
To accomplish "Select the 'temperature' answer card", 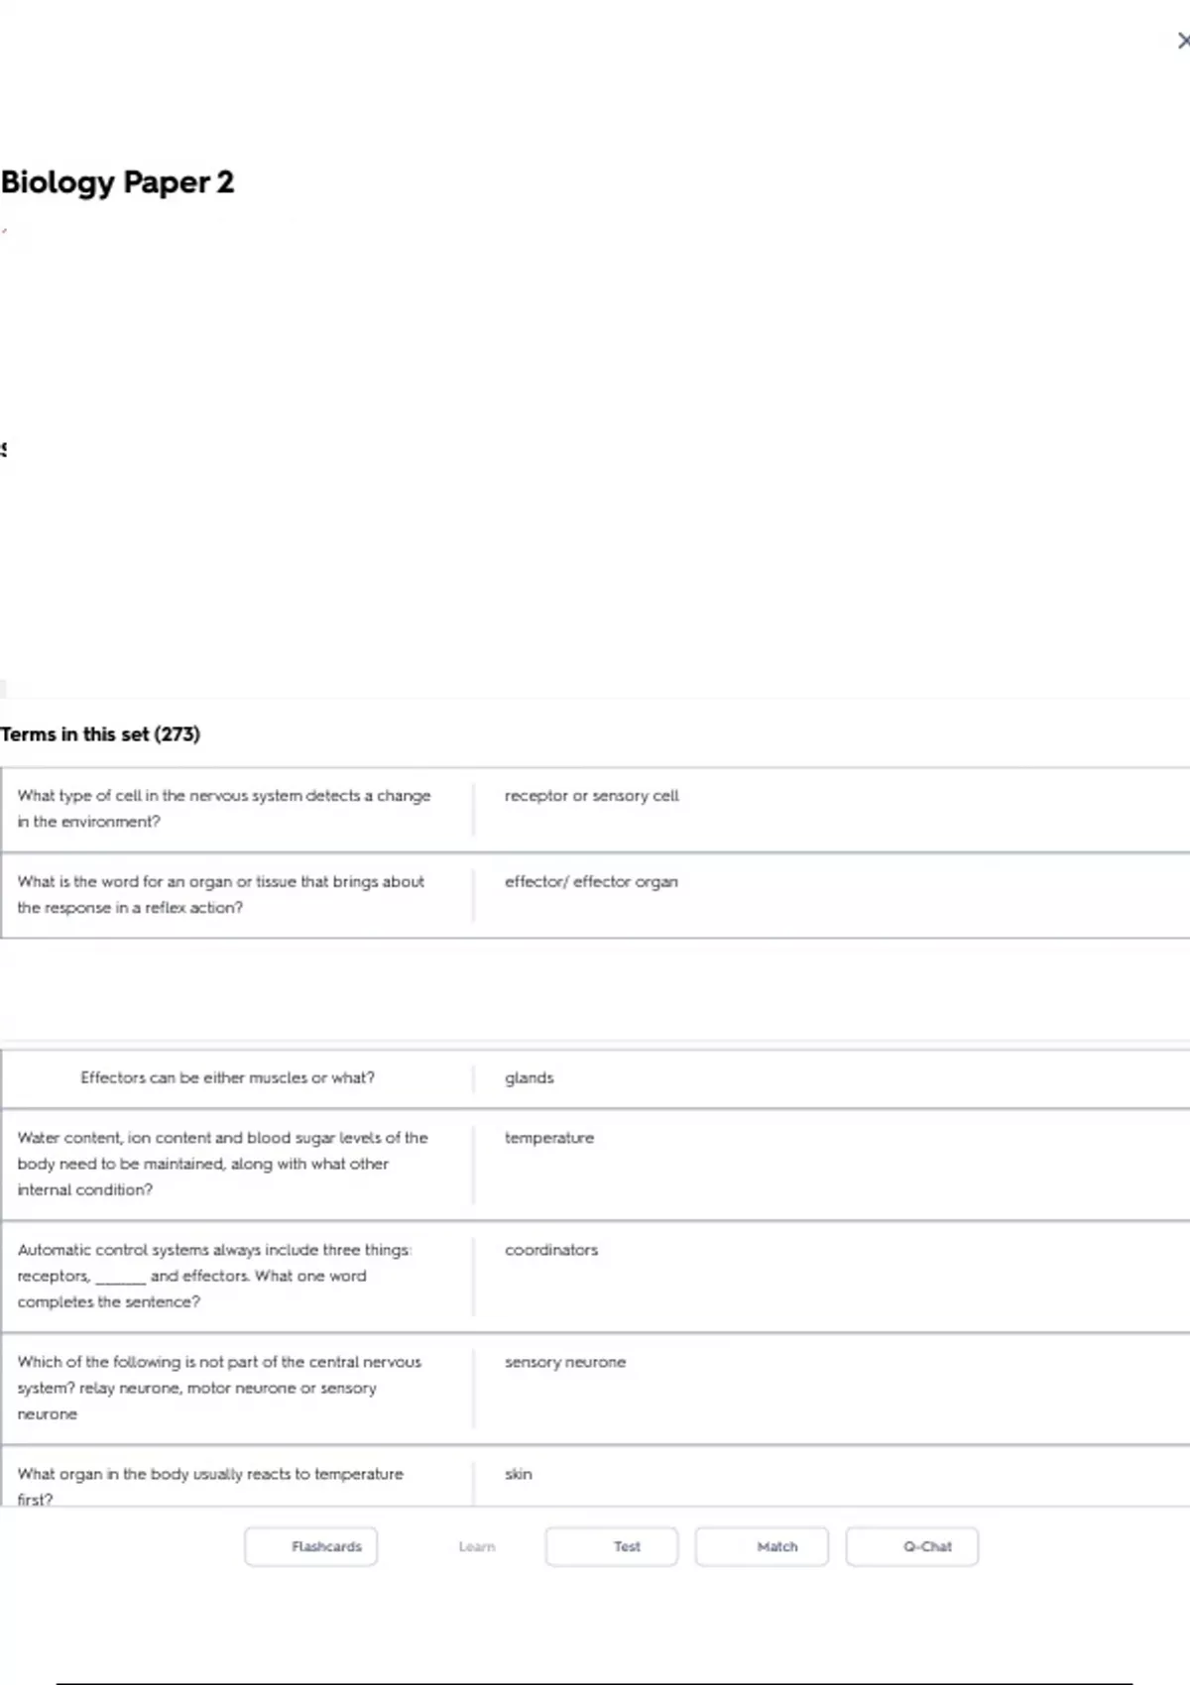I will 548,1138.
